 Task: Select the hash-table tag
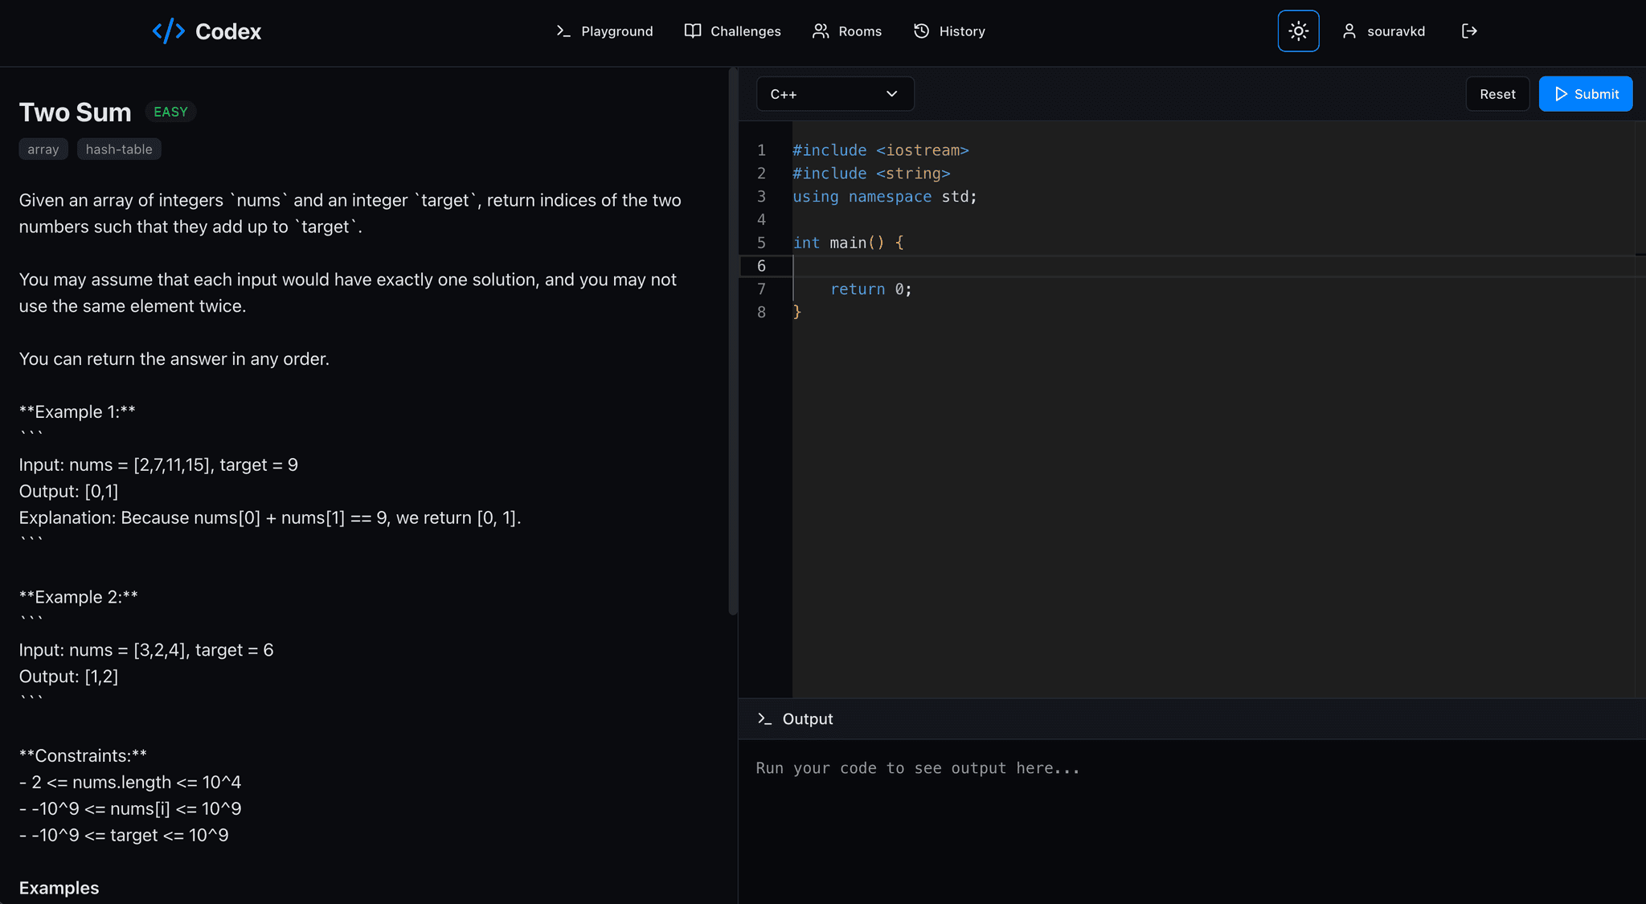pyautogui.click(x=119, y=149)
